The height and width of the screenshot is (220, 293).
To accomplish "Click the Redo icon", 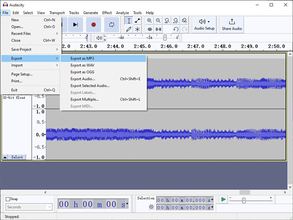I will pyautogui.click(x=184, y=29).
